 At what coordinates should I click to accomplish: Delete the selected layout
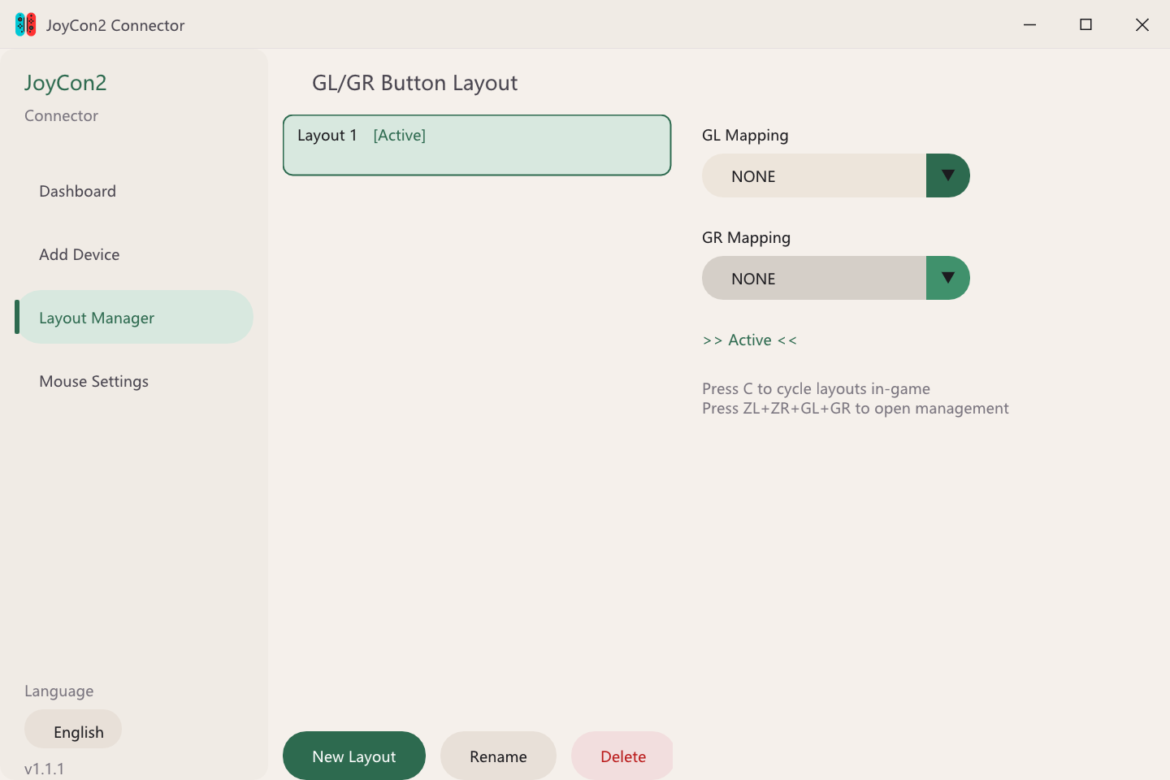pyautogui.click(x=622, y=756)
